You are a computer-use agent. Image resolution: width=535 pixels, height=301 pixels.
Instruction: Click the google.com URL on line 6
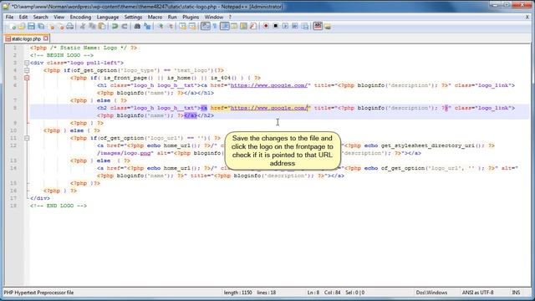point(269,85)
